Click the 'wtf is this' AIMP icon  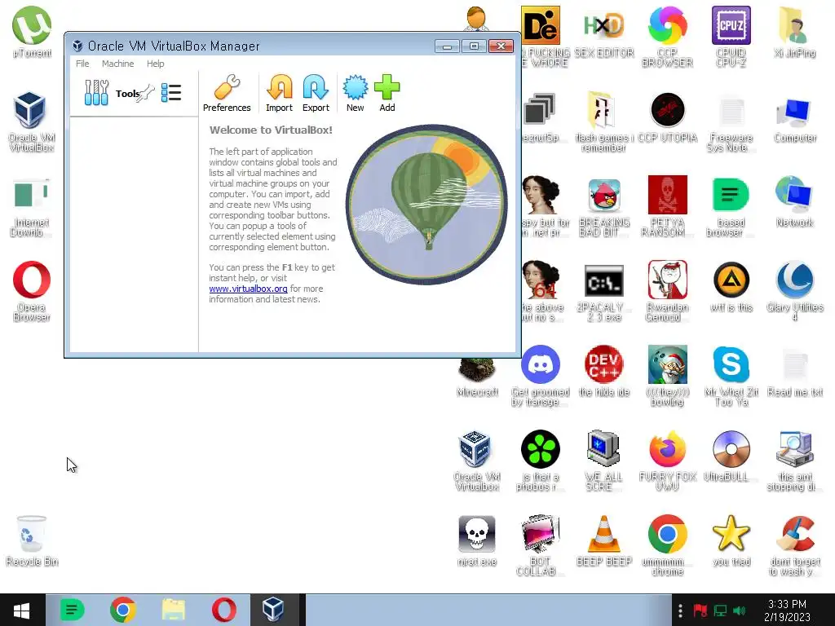(731, 286)
